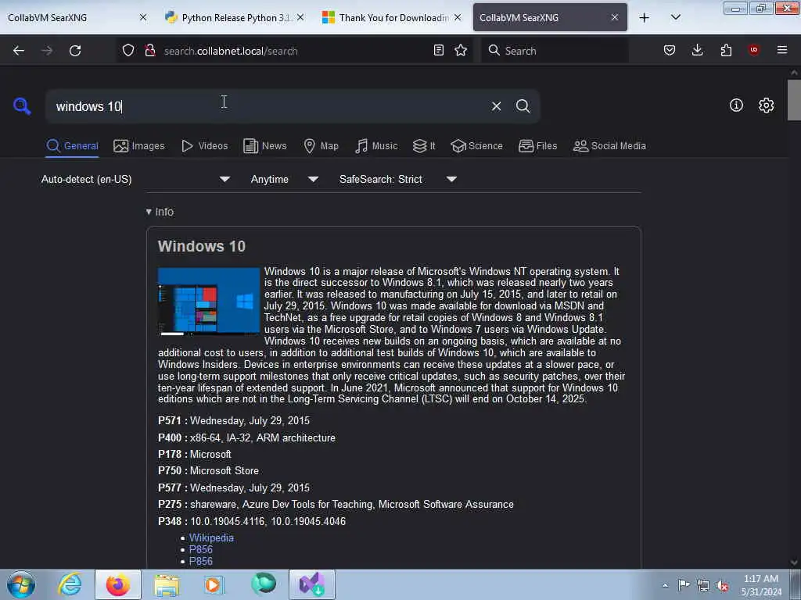Click the Firefox Search box

pyautogui.click(x=555, y=51)
